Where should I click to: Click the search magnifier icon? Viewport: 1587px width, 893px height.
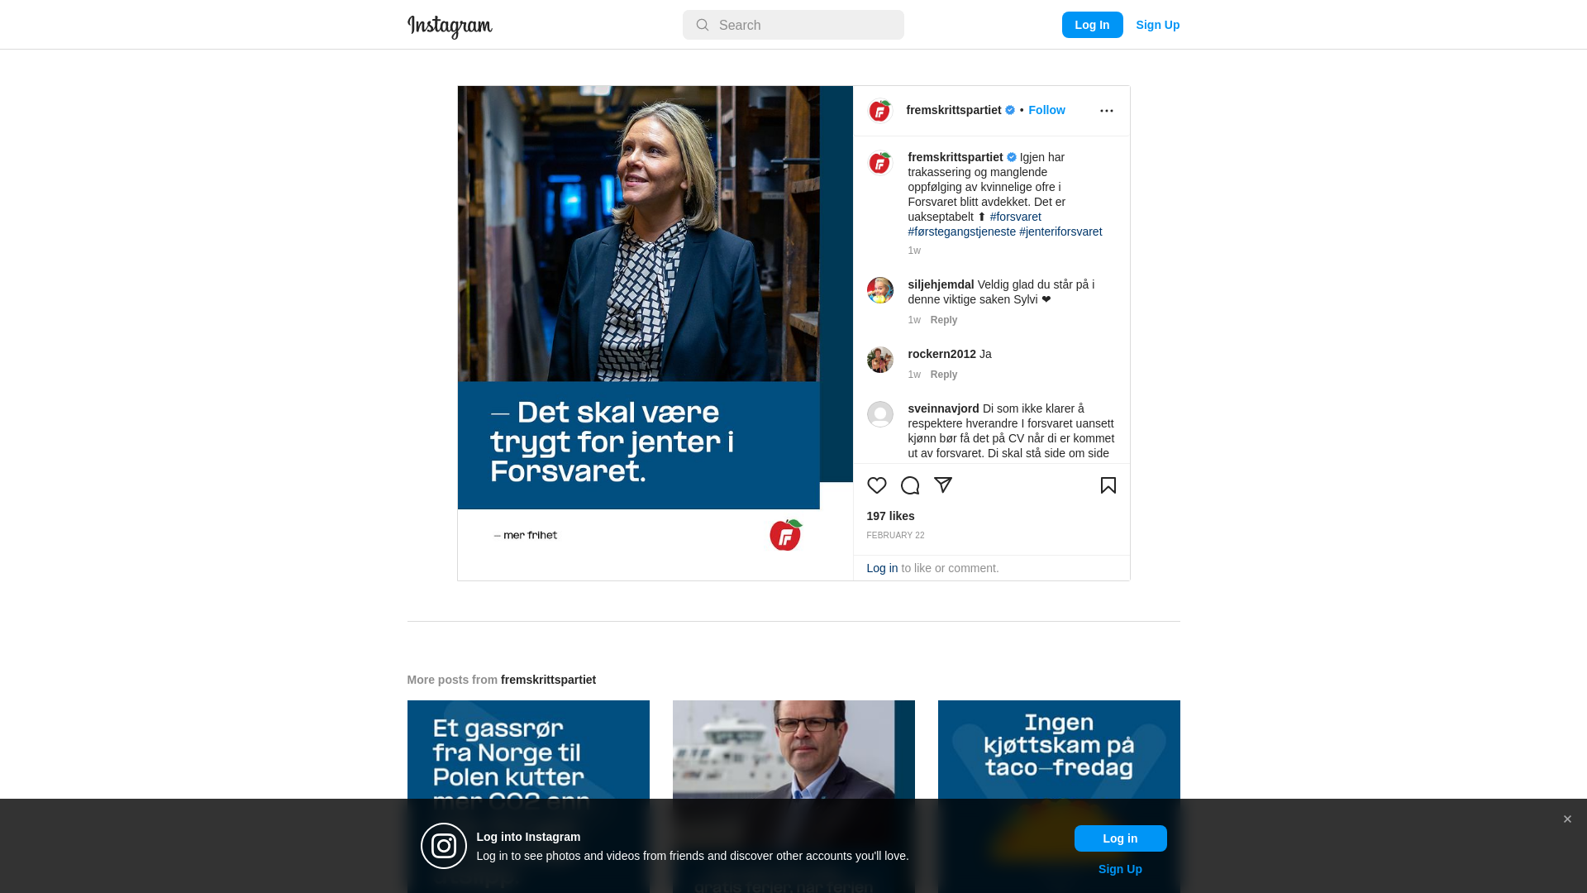(703, 25)
